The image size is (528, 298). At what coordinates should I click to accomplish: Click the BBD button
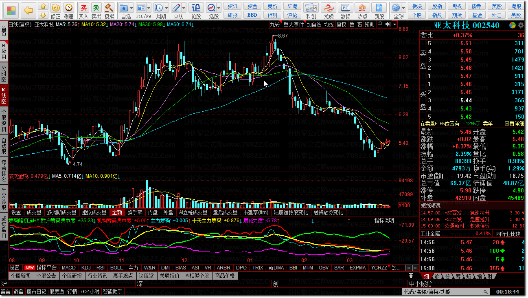[x=252, y=15]
